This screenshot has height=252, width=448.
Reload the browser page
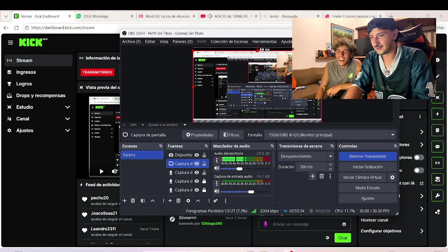pyautogui.click(x=16, y=28)
